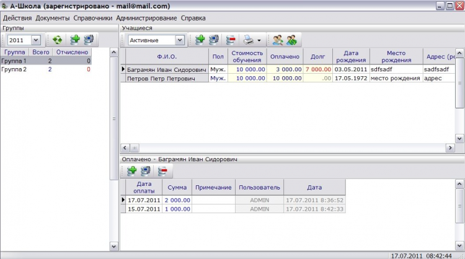Click the Сумма column header
Viewport: 465px width, 259px height.
coord(177,187)
